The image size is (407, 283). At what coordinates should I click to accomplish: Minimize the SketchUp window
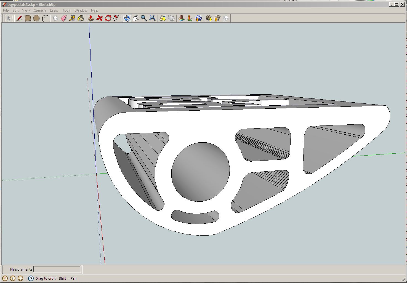tap(392, 4)
